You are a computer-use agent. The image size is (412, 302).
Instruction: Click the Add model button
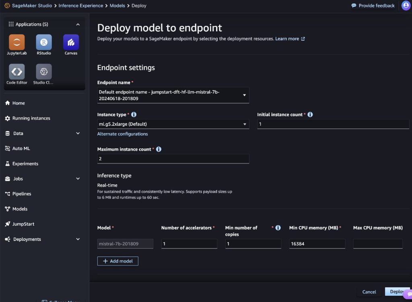pos(118,261)
